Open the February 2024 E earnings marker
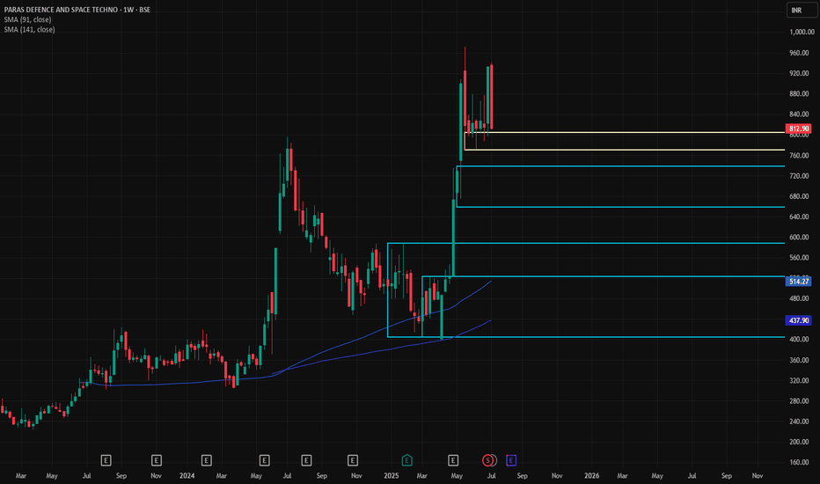The width and height of the screenshot is (820, 484). tap(207, 460)
